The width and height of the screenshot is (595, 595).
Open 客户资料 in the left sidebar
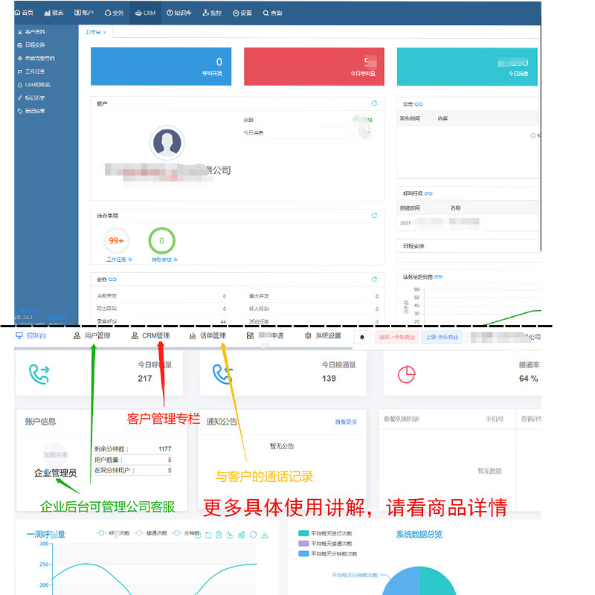coord(31,32)
